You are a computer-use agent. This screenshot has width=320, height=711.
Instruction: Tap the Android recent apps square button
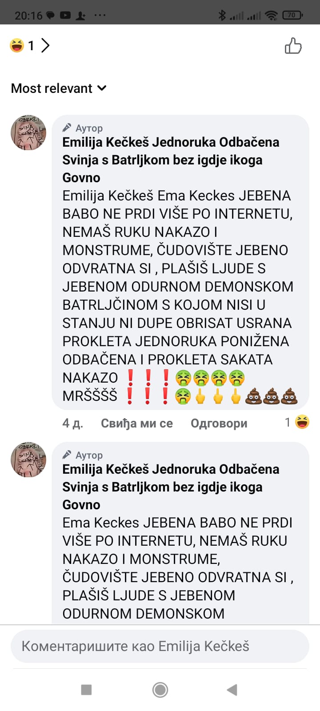[86, 690]
